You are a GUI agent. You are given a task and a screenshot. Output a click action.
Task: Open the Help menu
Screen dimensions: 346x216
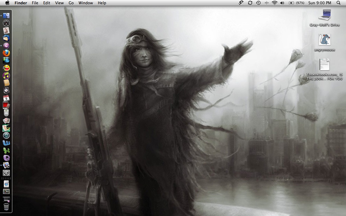tap(102, 3)
